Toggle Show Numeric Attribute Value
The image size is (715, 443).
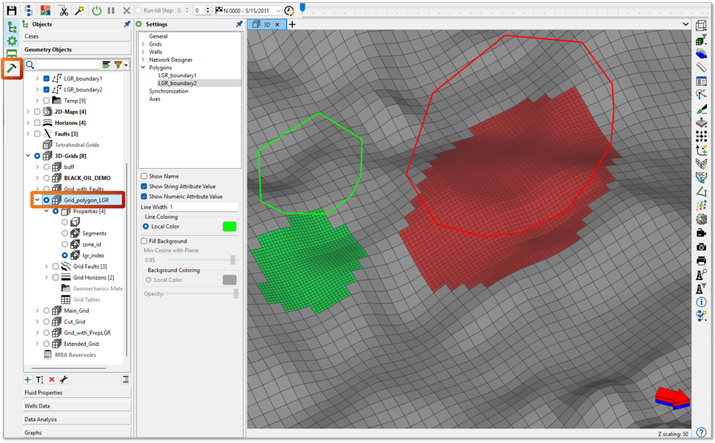coord(144,197)
